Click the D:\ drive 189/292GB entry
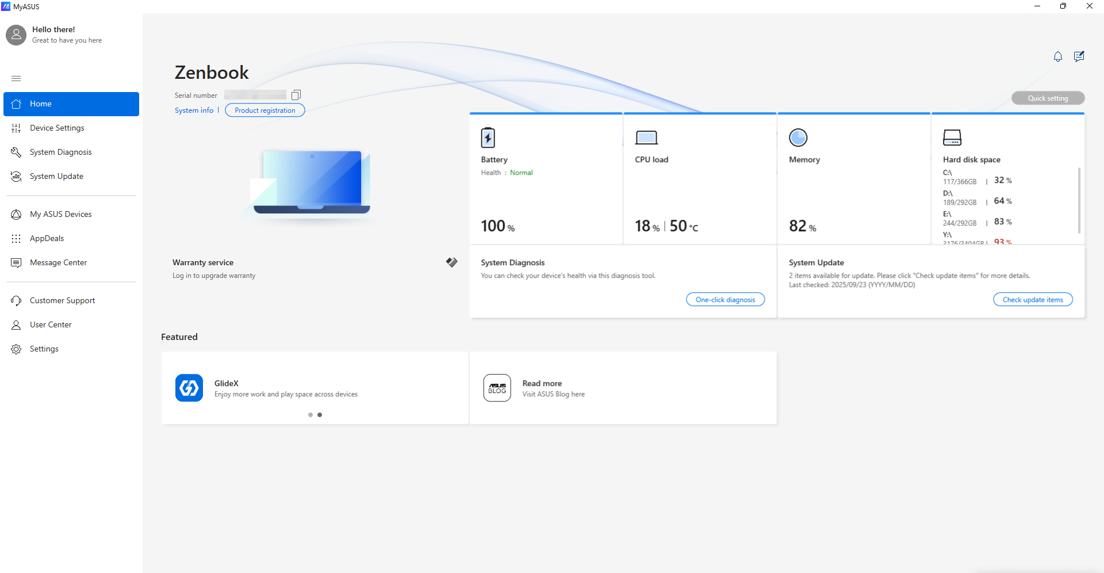This screenshot has width=1104, height=573. tap(977, 198)
